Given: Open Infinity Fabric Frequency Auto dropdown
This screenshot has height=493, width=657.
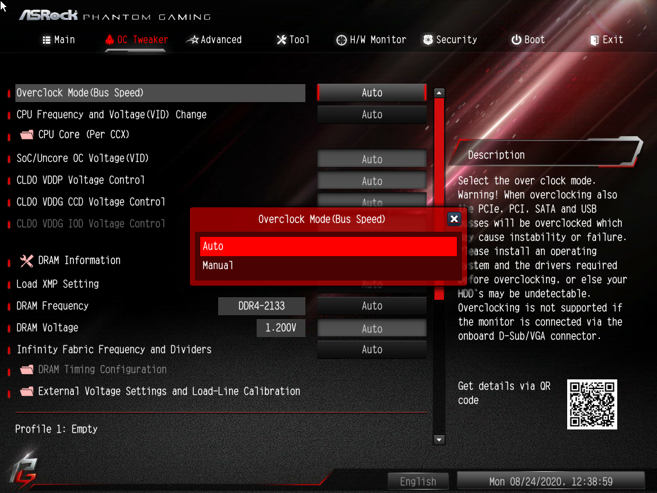Looking at the screenshot, I should (372, 349).
